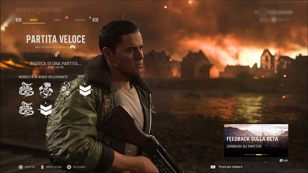
Task: Select the stacked chevrons mode icon under TUTTI
Action: (x=85, y=90)
